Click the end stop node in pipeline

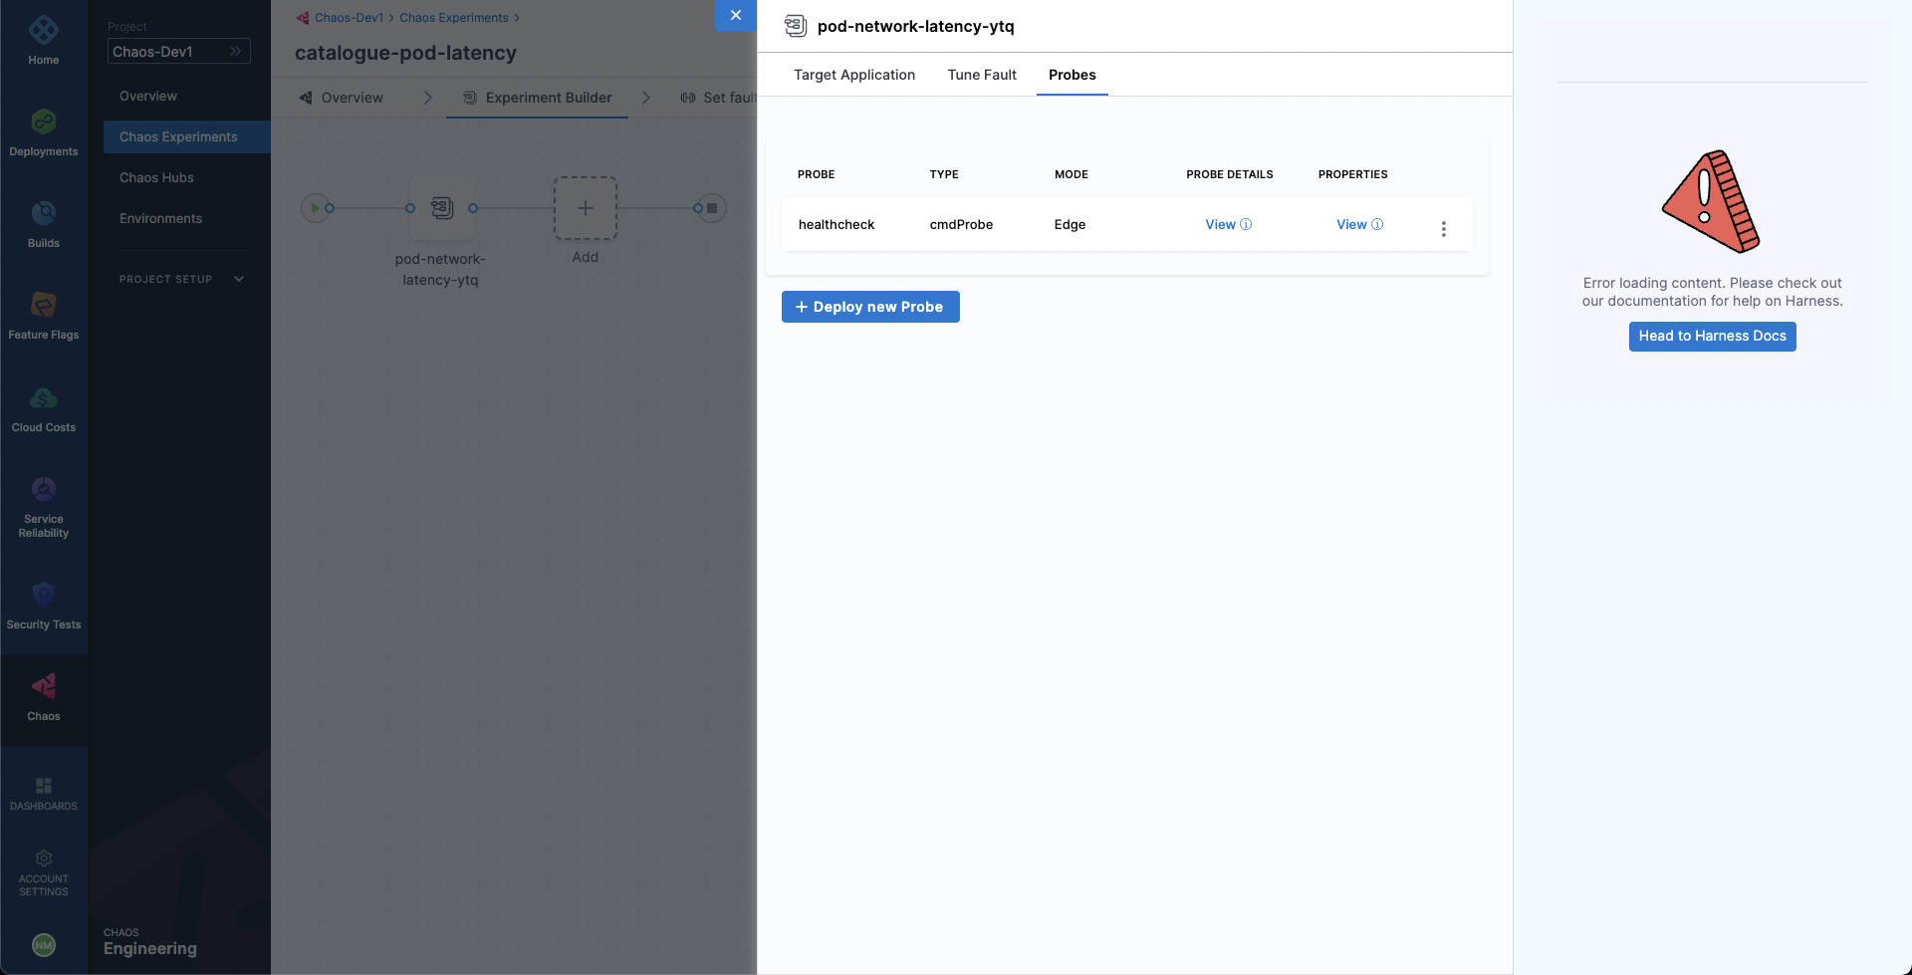[x=712, y=208]
